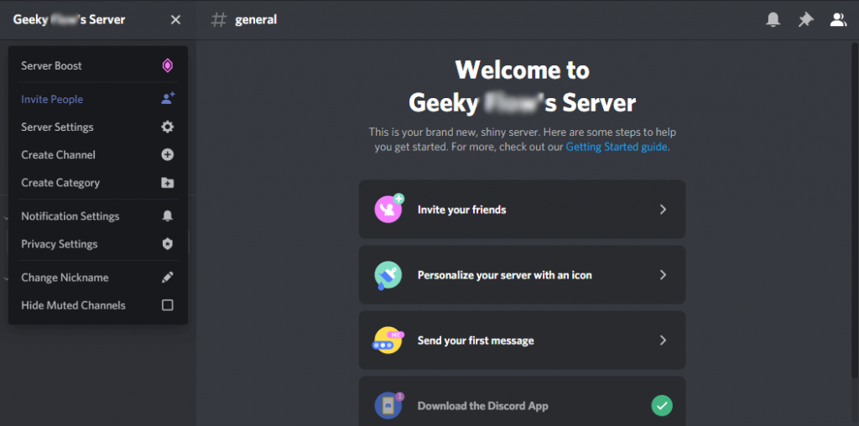Click the Server Settings gear icon

click(168, 127)
